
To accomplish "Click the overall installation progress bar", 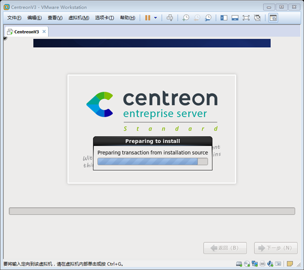I will pyautogui.click(x=152, y=211).
